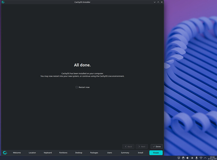Expand hidden system tray icons arrow
This screenshot has height=160, width=217.
click(205, 158)
